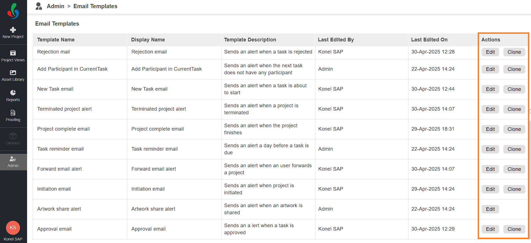This screenshot has width=531, height=243.
Task: Go to Admin via the breadcrumb link
Action: pyautogui.click(x=56, y=6)
